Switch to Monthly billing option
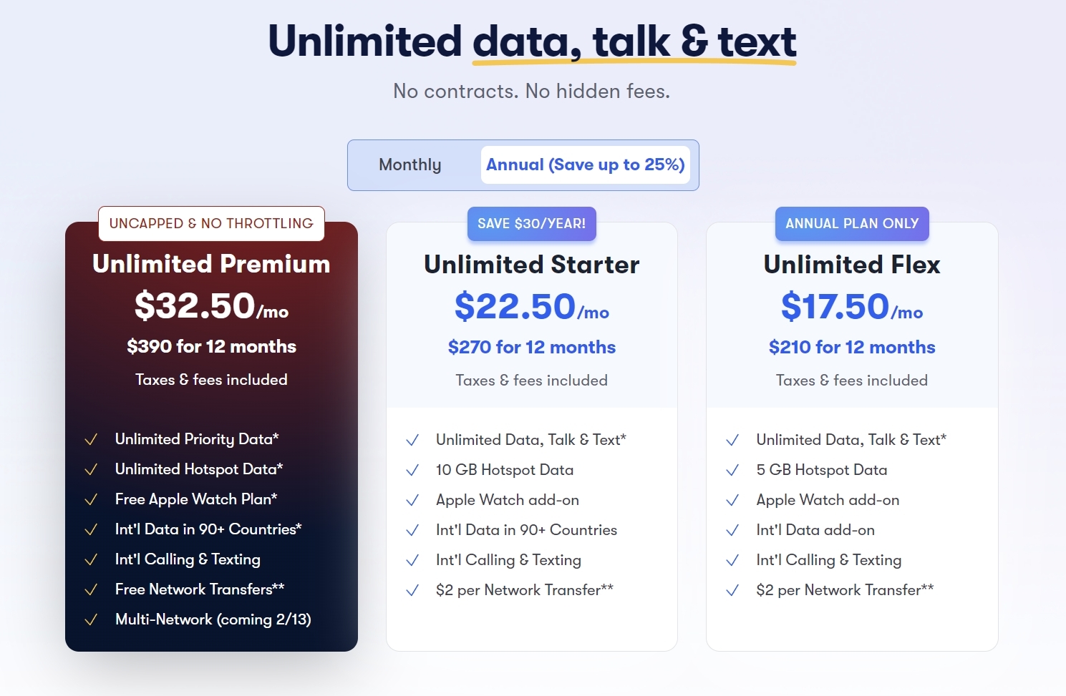This screenshot has width=1066, height=696. [x=410, y=165]
